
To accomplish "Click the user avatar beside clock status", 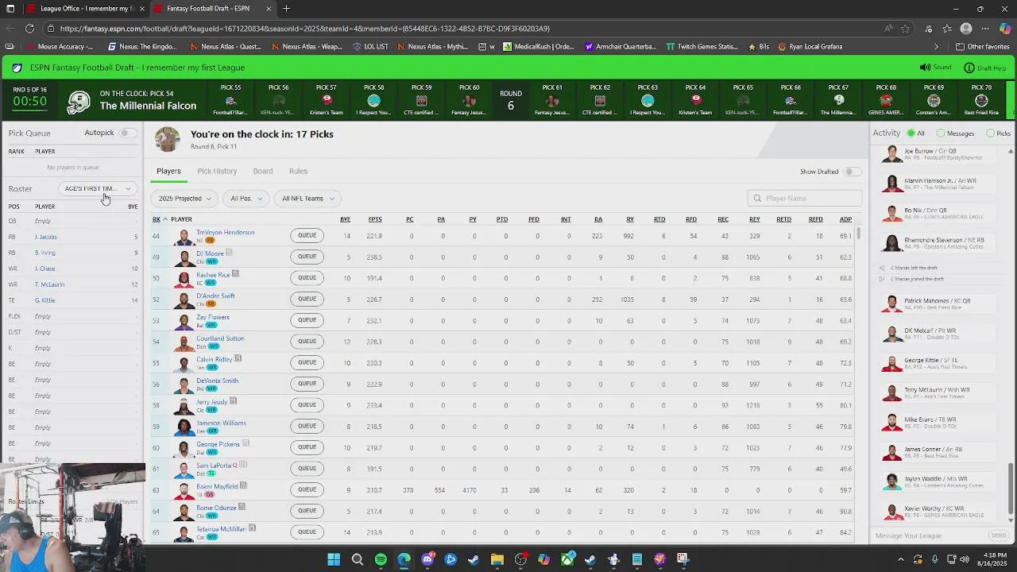I will [x=167, y=139].
